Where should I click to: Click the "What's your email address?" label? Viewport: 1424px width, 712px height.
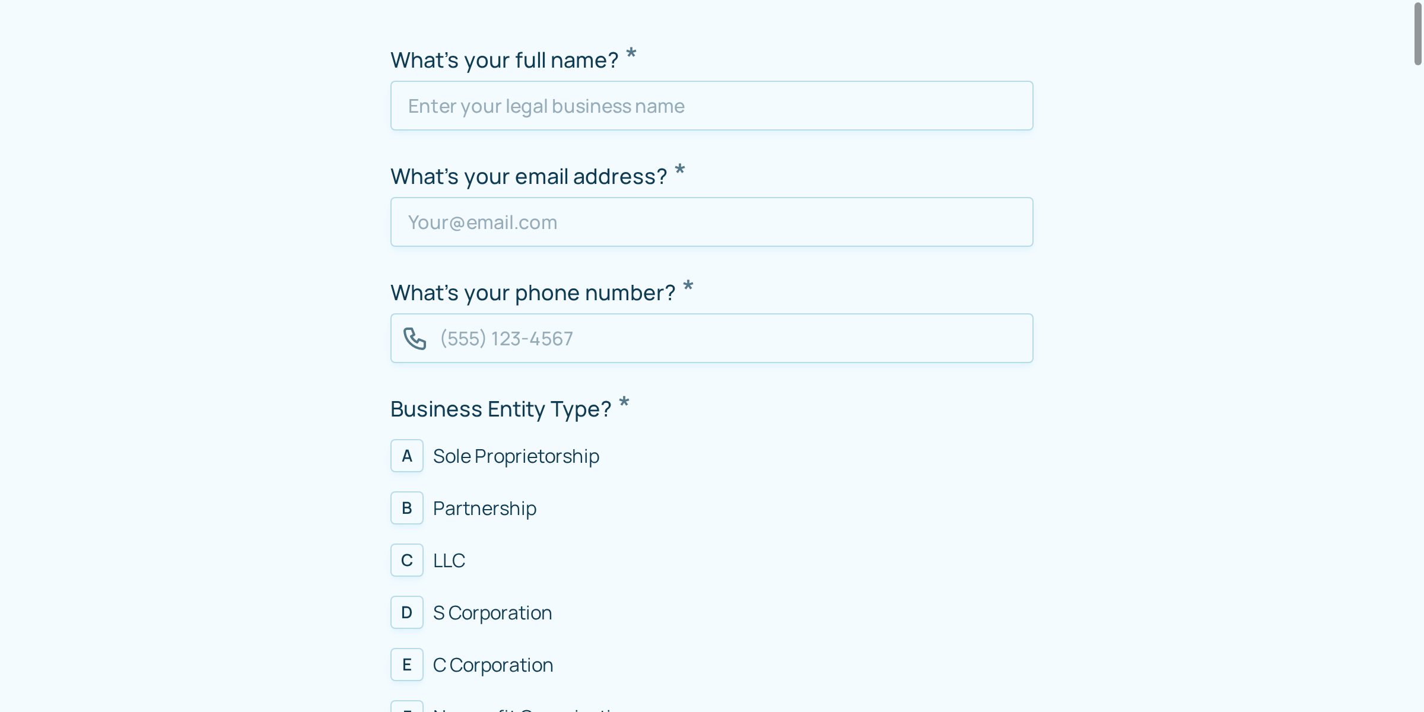[x=528, y=177]
